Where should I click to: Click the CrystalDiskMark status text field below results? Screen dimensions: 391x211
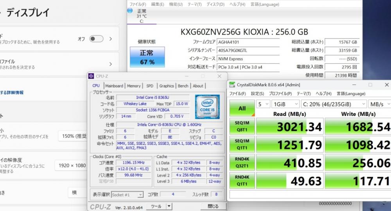point(310,194)
